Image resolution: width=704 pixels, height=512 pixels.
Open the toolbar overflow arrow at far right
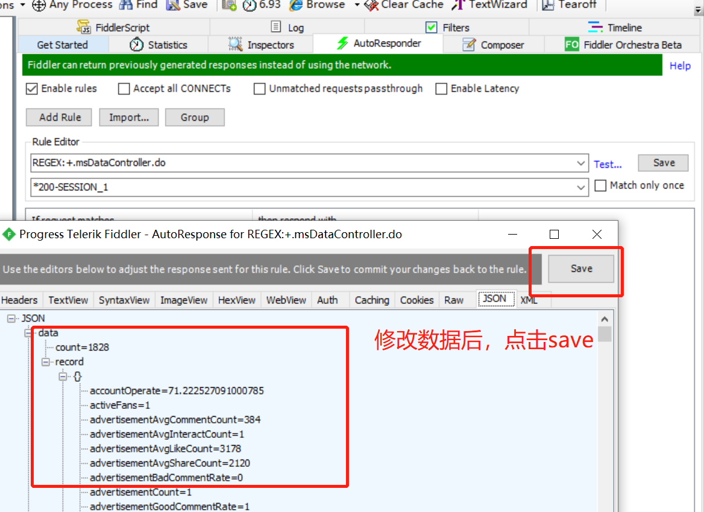(699, 10)
